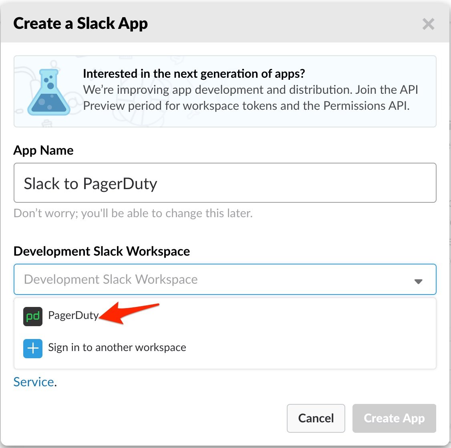
Task: Expand the workspace dropdown arrow
Action: (418, 281)
